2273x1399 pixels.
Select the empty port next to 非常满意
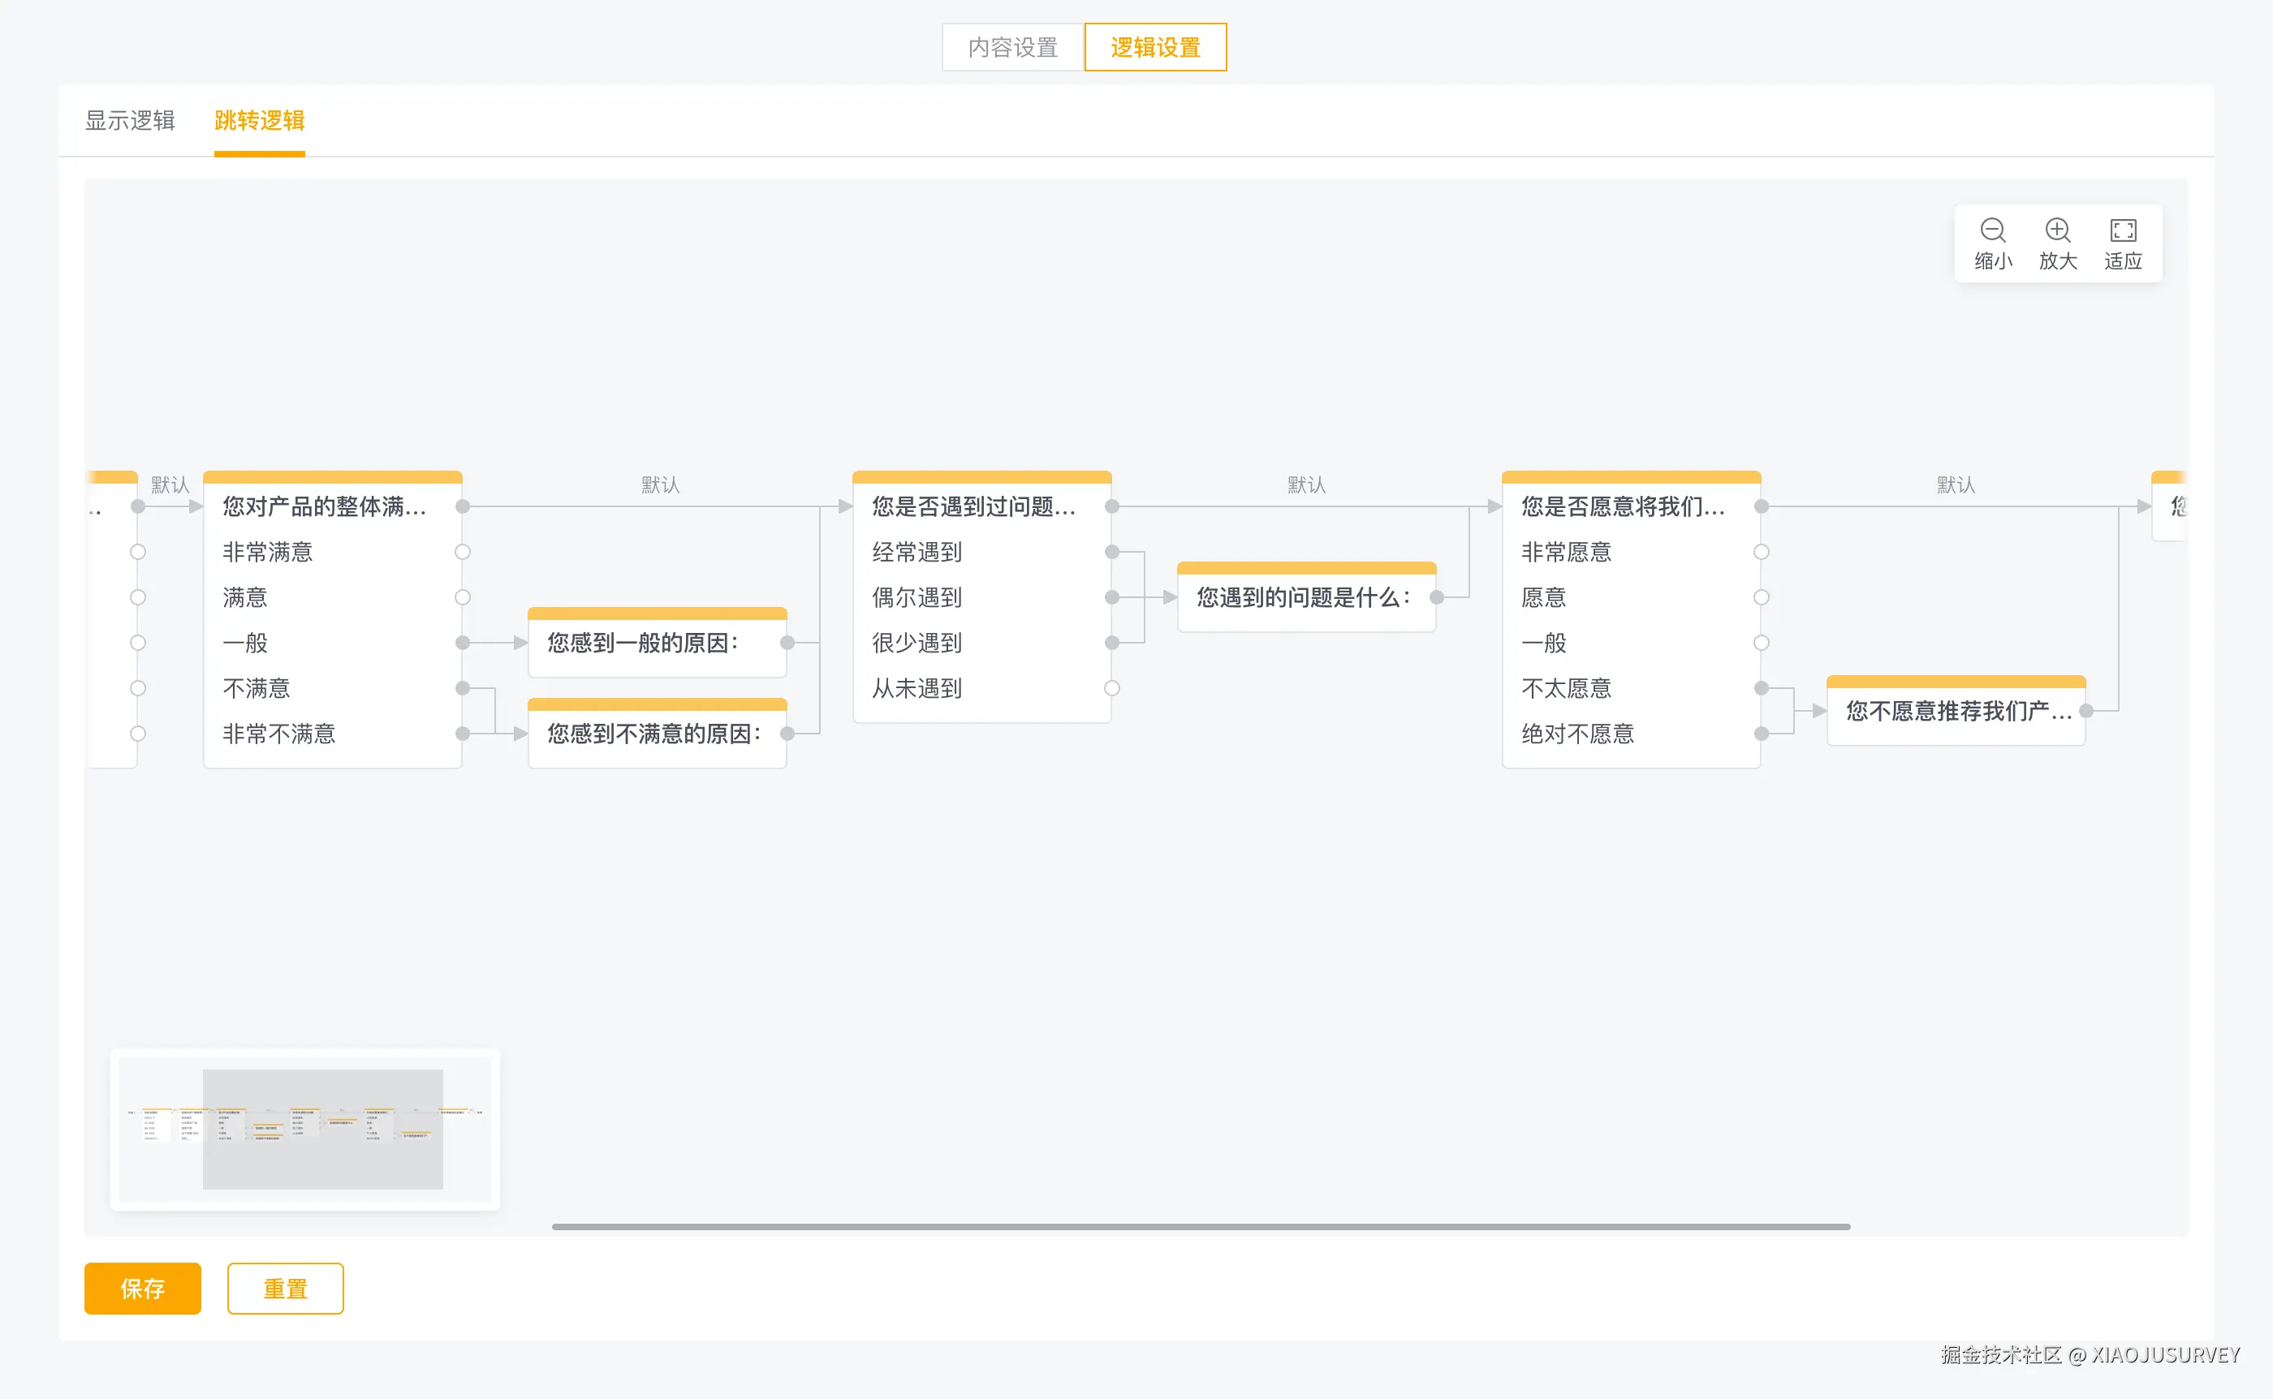[463, 552]
